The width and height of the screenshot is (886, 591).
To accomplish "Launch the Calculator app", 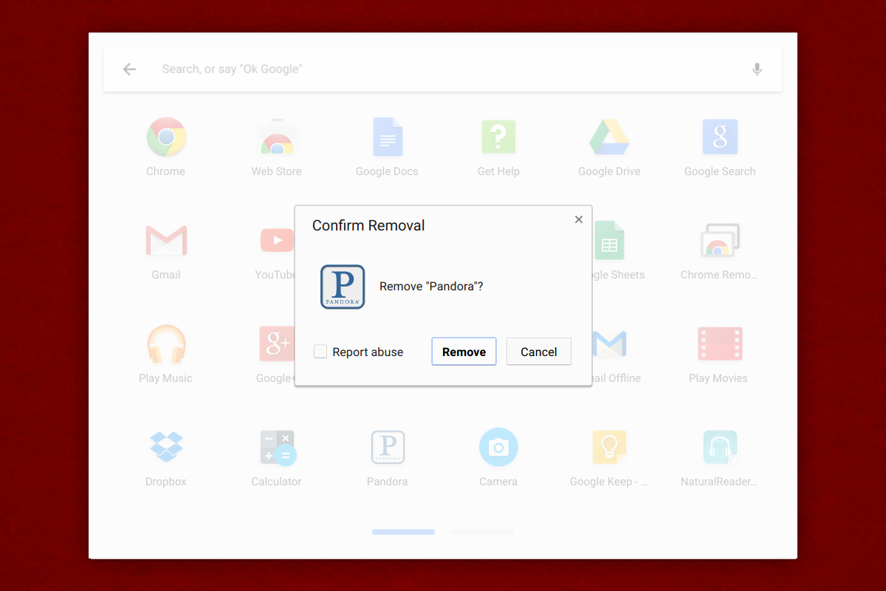I will (x=278, y=448).
